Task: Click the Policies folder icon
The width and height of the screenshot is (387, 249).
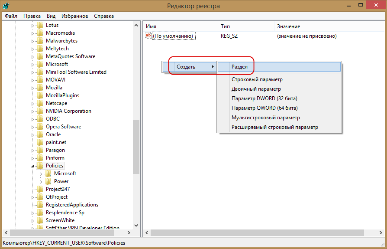Action: tap(40, 166)
